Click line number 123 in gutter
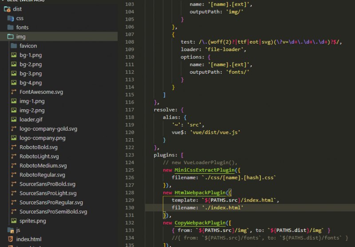Viewport: 355px width, 247px height. (130, 155)
